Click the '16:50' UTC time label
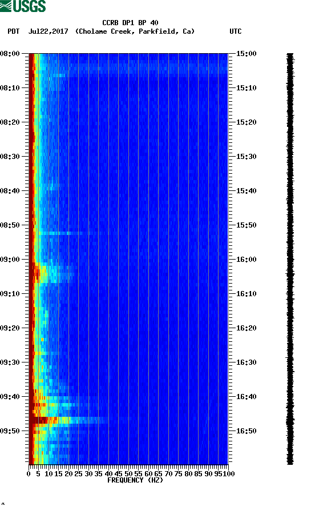 pos(246,431)
